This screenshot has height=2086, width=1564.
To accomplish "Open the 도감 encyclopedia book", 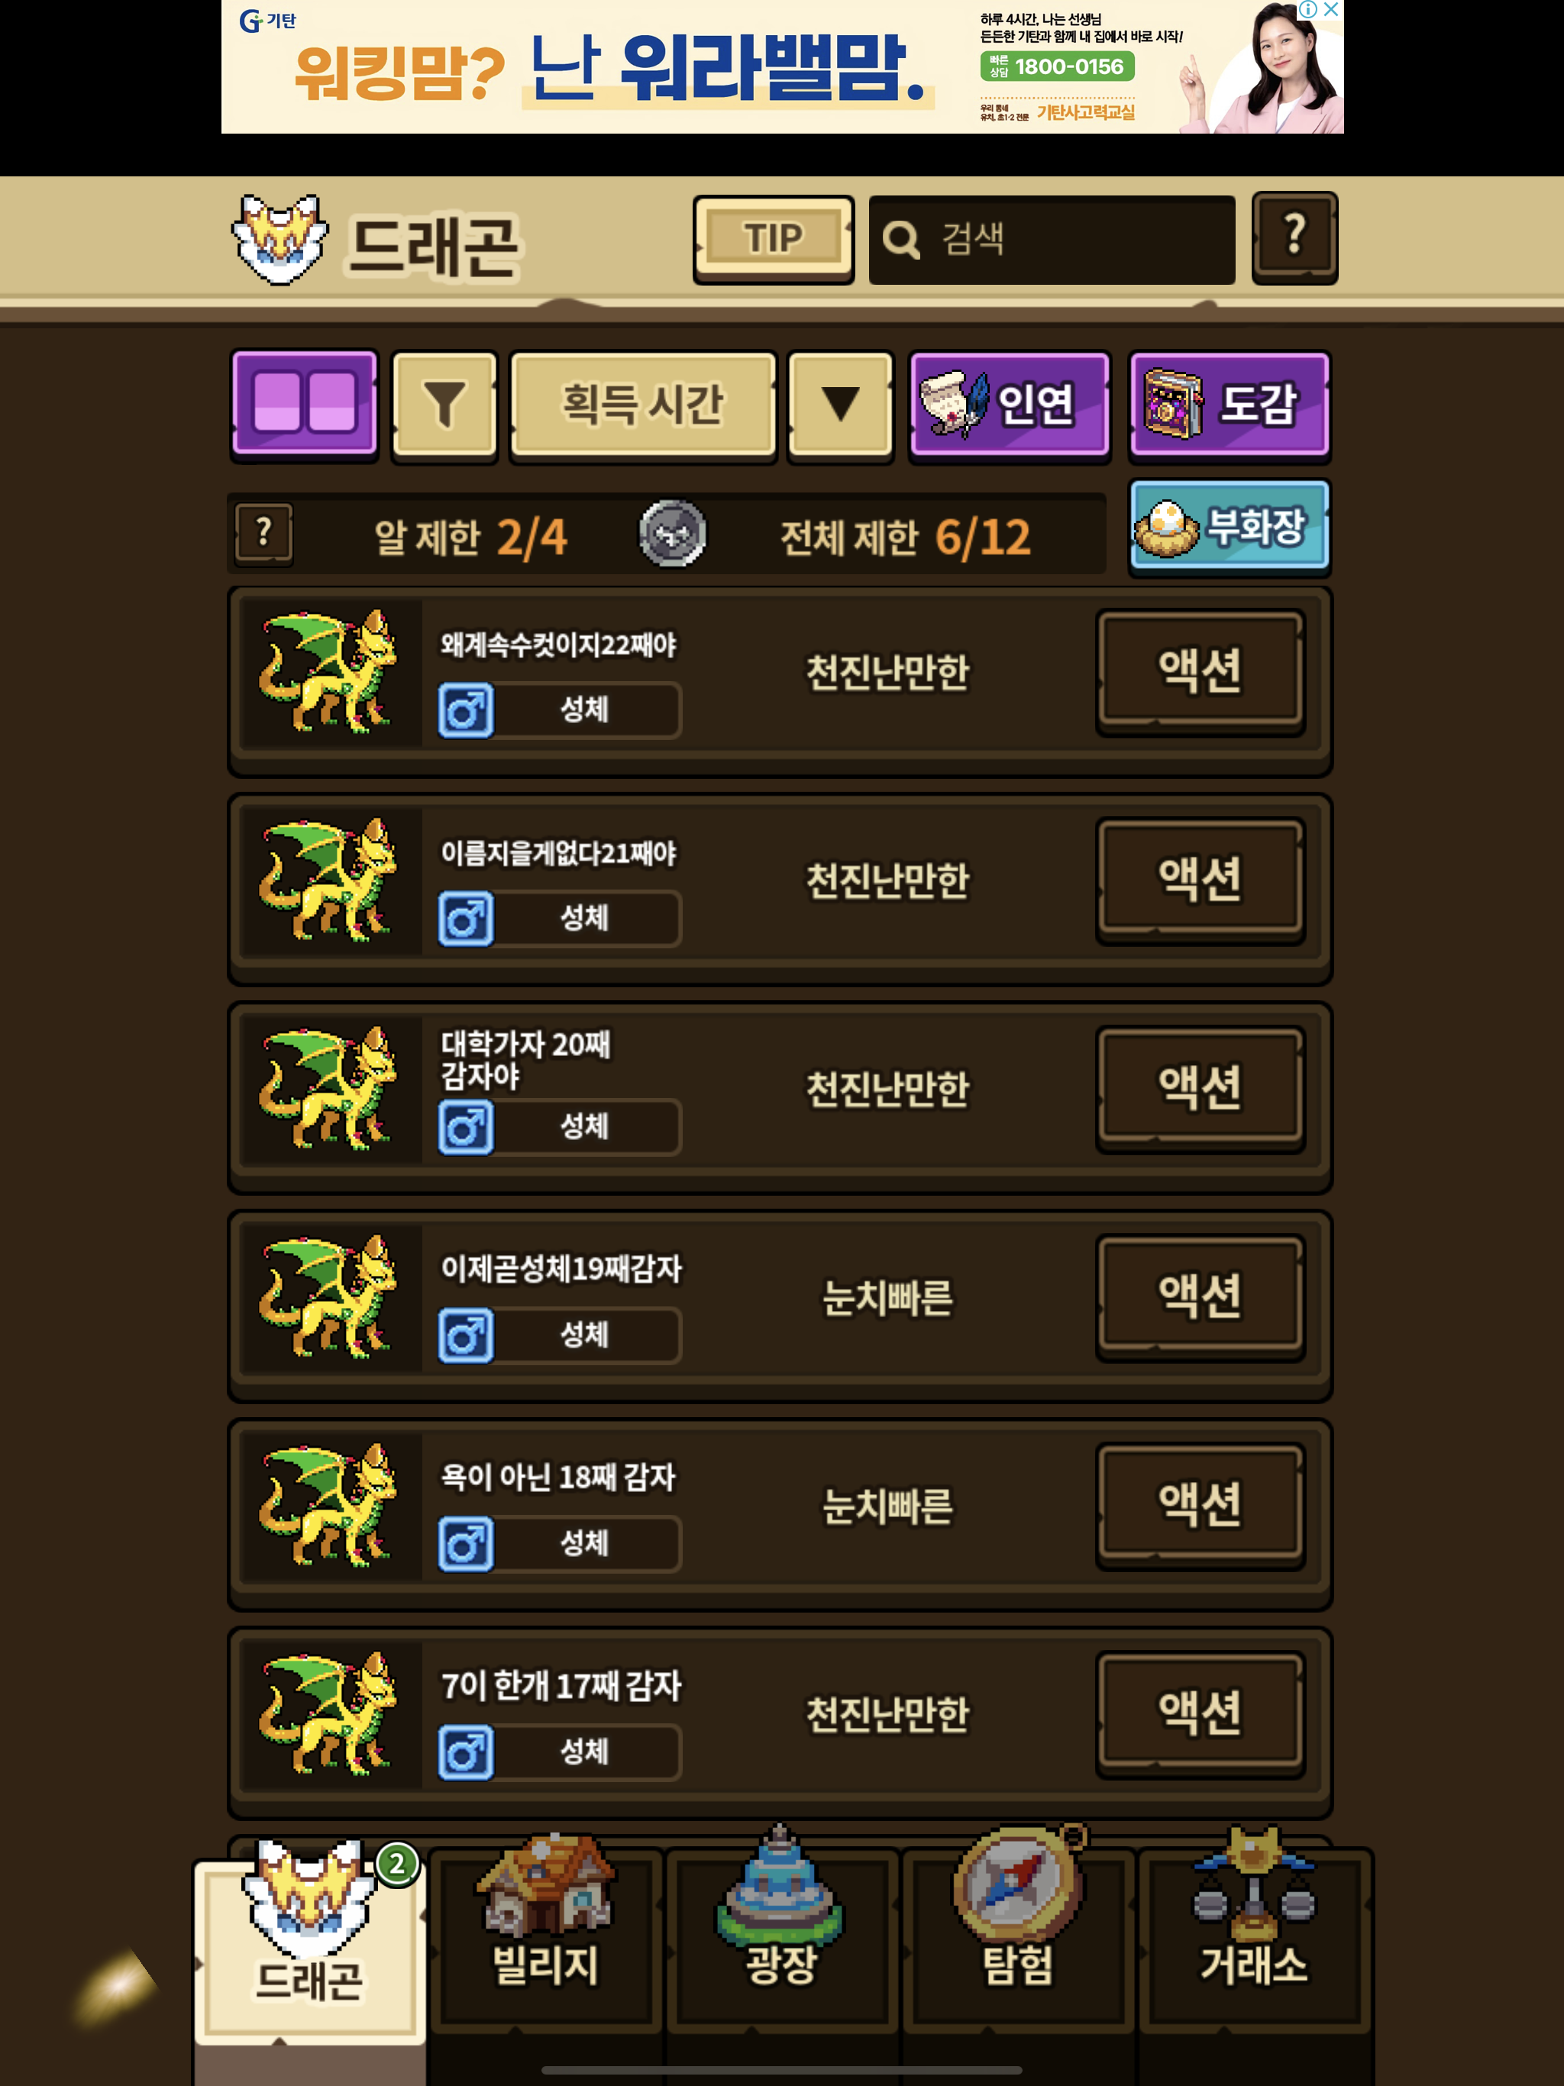I will pyautogui.click(x=1229, y=405).
